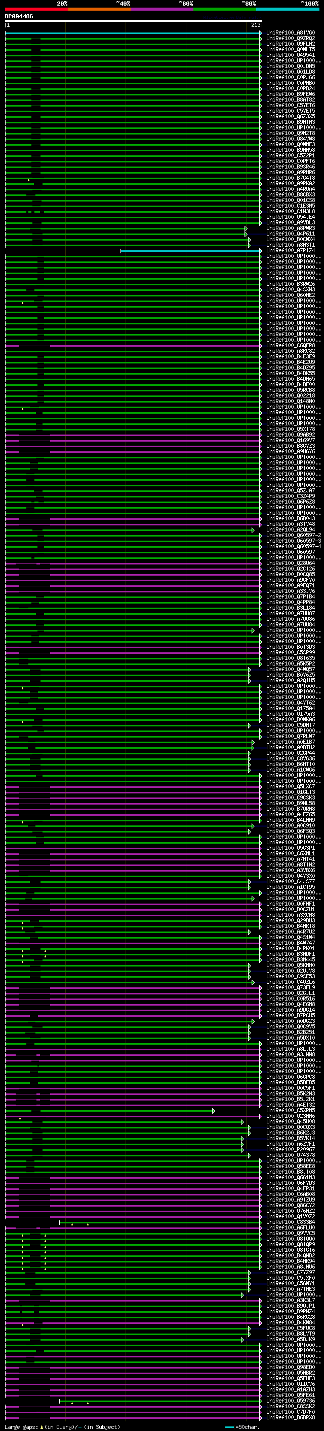Open hit UniRef100_Q148N0
Screen dimensions: 324x1431
click(x=290, y=401)
